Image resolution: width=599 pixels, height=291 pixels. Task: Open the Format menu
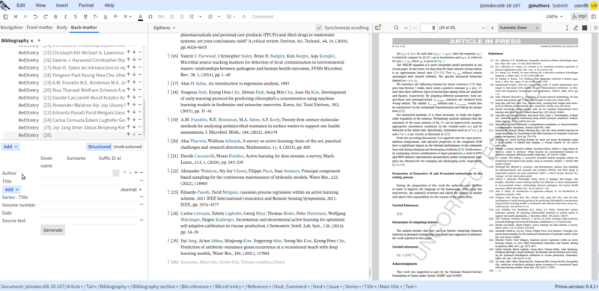click(86, 5)
